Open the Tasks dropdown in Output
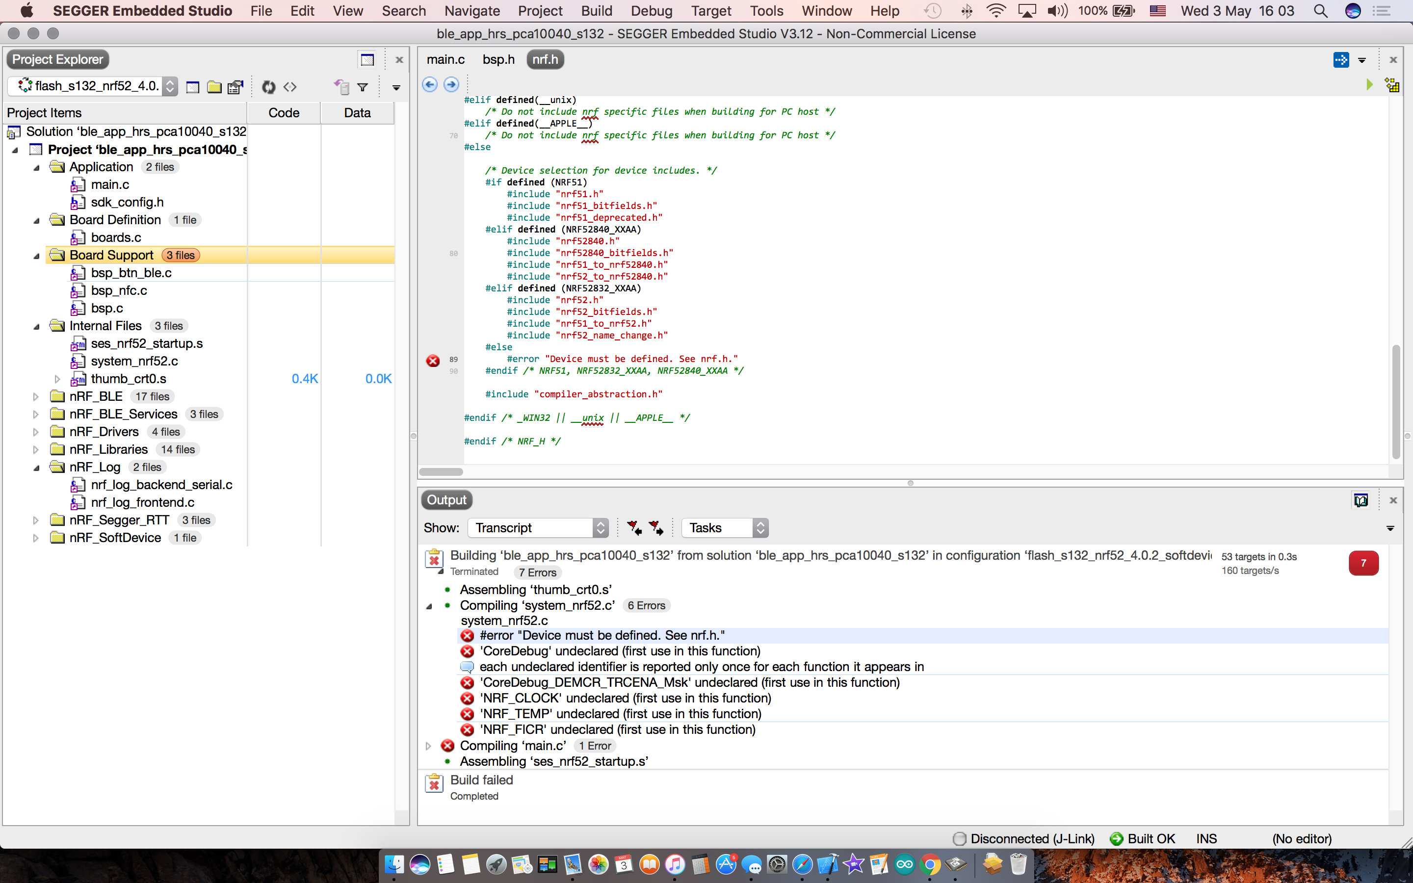The image size is (1413, 883). pyautogui.click(x=725, y=528)
